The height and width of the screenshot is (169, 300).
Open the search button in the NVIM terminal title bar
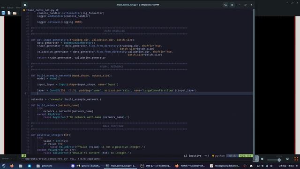(x=225, y=5)
